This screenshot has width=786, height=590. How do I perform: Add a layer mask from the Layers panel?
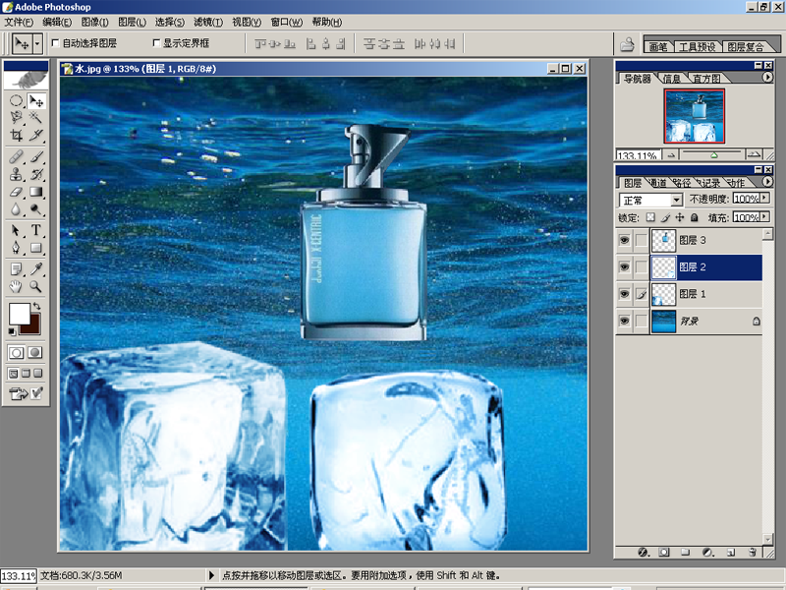pos(664,553)
